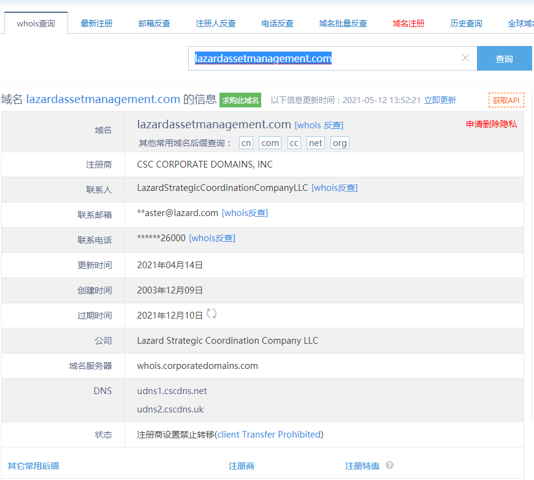534x480 pixels.
Task: Open the 邮箱反查 tab
Action: pyautogui.click(x=154, y=23)
